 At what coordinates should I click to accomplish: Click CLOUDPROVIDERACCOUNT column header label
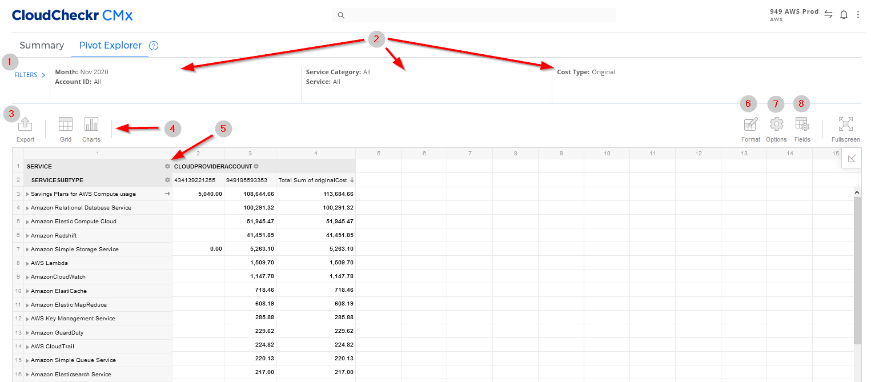(x=213, y=166)
